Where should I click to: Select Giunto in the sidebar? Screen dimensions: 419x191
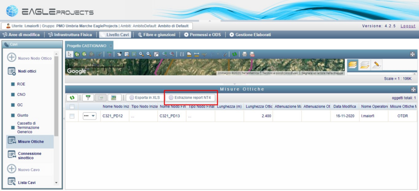(19, 115)
